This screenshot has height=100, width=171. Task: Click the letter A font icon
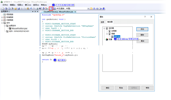[94, 8]
